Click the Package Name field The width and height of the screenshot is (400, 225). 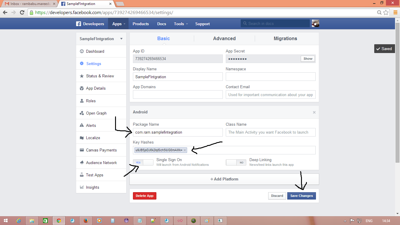pyautogui.click(x=178, y=132)
